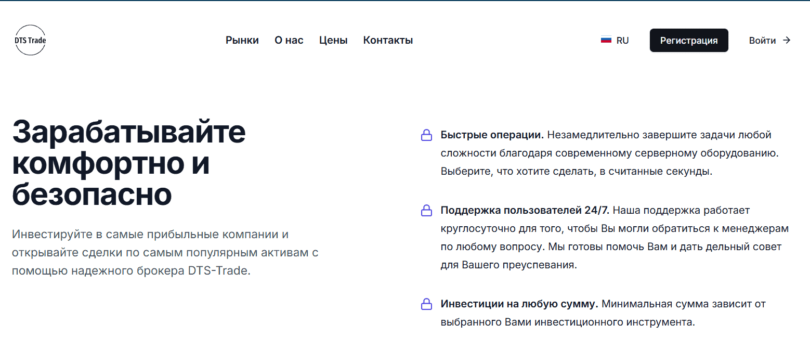Click the Зарабатывайте комфортно и безопасно headline
810x350 pixels.
click(128, 163)
